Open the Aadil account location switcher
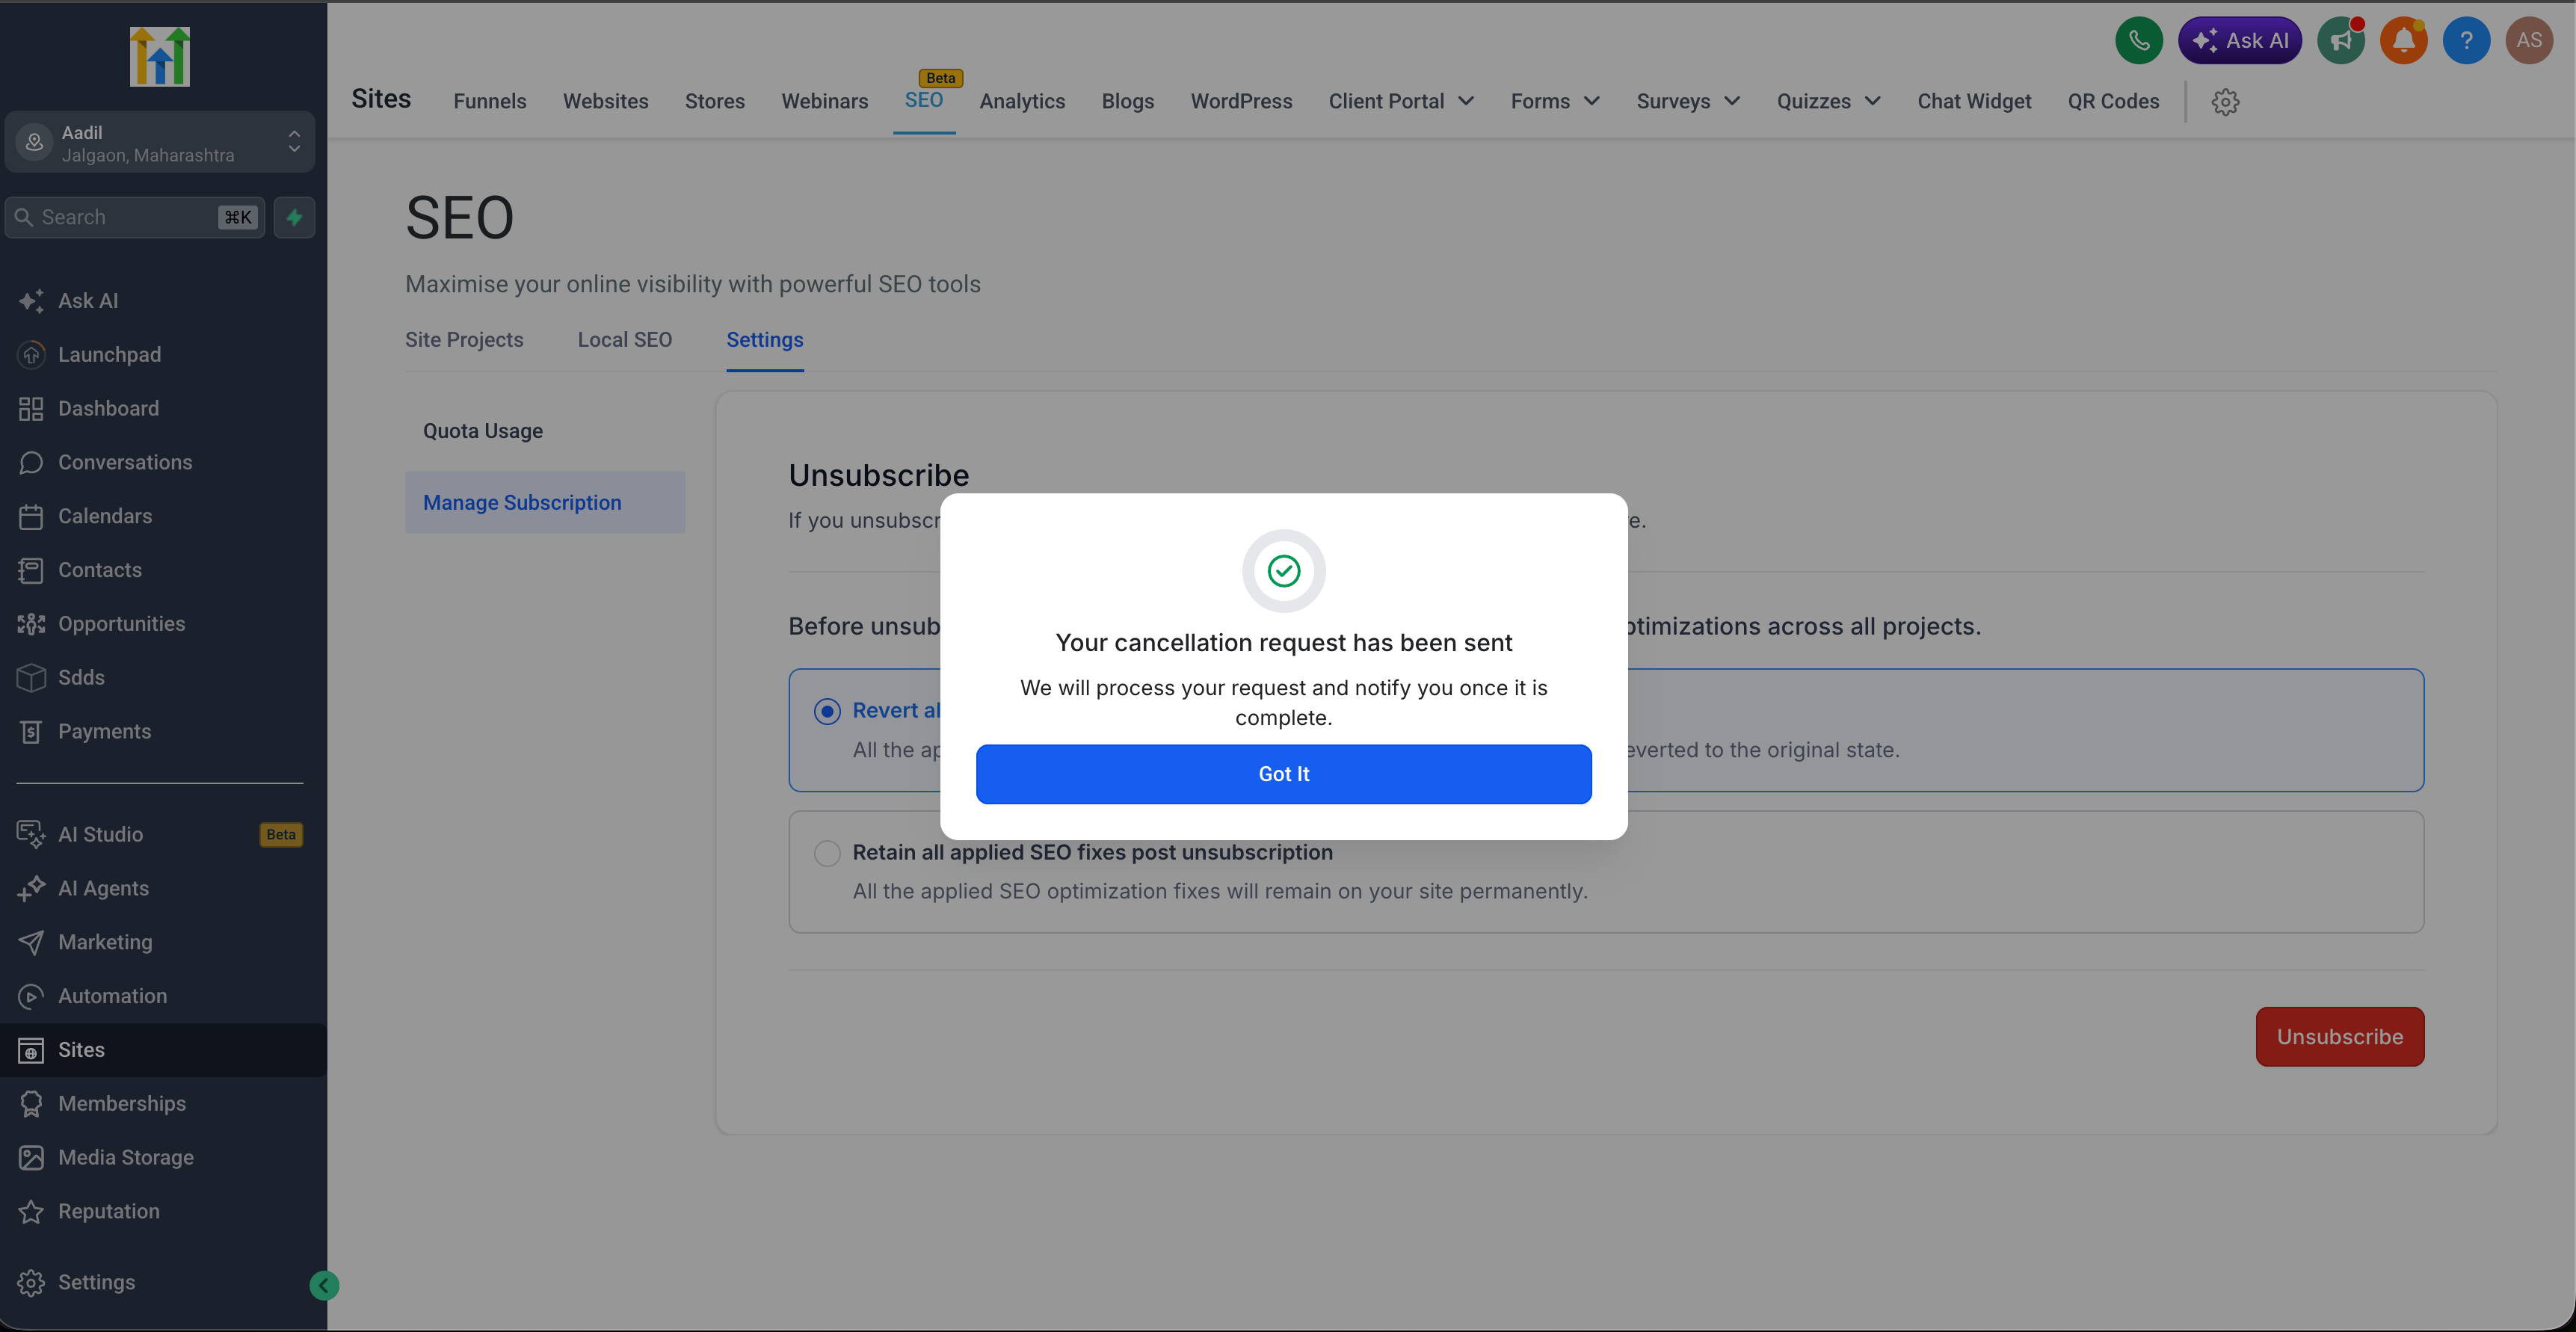 point(160,143)
